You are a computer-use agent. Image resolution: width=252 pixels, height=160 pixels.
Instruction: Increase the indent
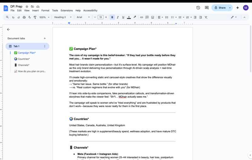click(x=201, y=17)
